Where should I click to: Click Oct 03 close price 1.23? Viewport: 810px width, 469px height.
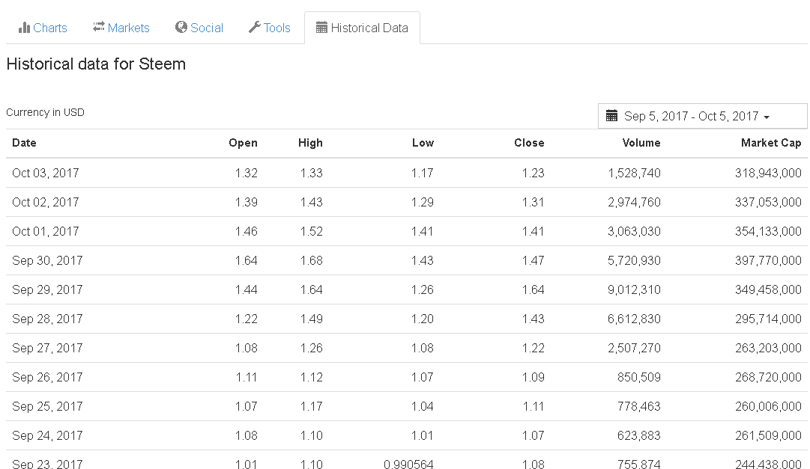pos(533,173)
